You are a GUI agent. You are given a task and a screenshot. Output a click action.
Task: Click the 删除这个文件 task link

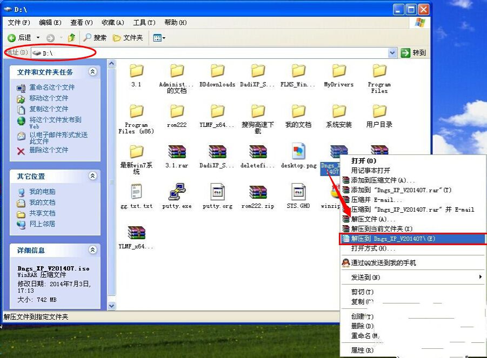tap(49, 151)
